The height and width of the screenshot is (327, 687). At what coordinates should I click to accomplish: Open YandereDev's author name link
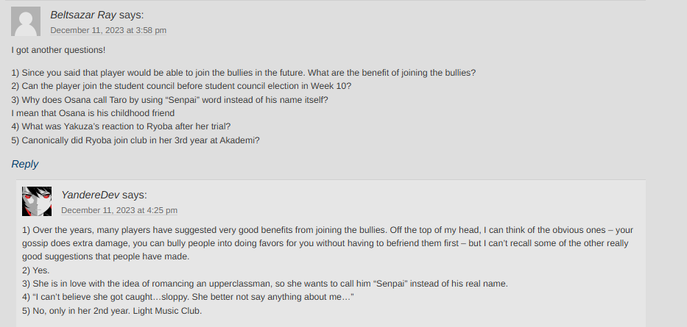point(90,195)
